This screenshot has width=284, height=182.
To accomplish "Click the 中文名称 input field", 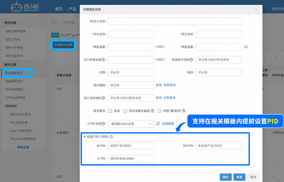I will click(131, 34).
